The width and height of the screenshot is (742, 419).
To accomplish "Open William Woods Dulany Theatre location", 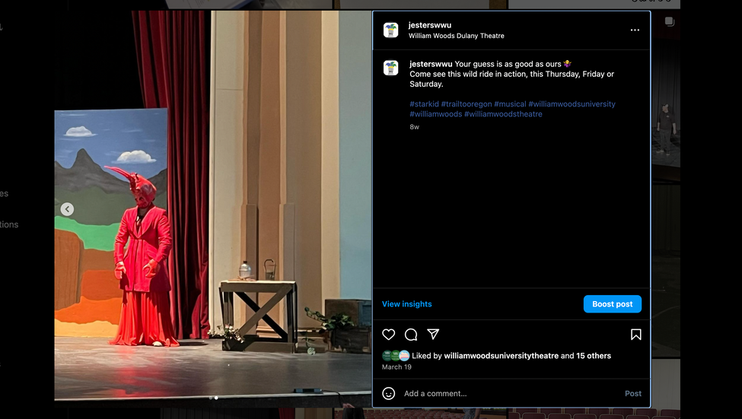I will click(456, 36).
